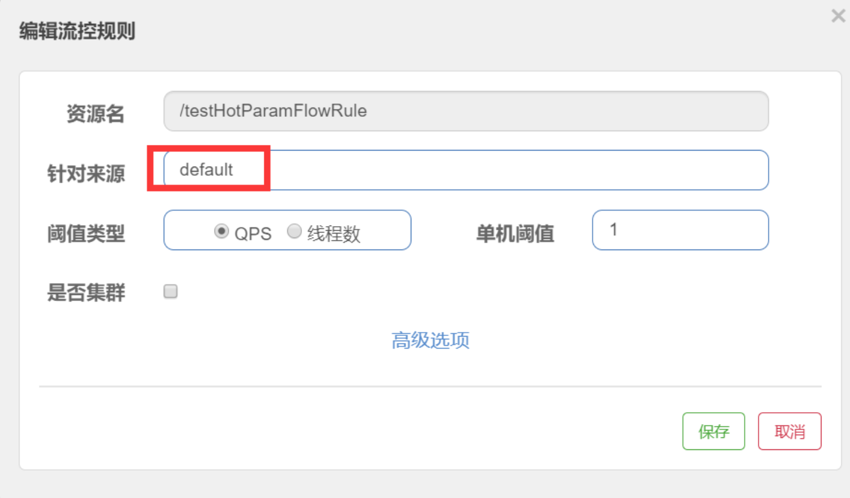Click the divider line above 保存 and 取消
Viewport: 850px width, 498px height.
(430, 386)
